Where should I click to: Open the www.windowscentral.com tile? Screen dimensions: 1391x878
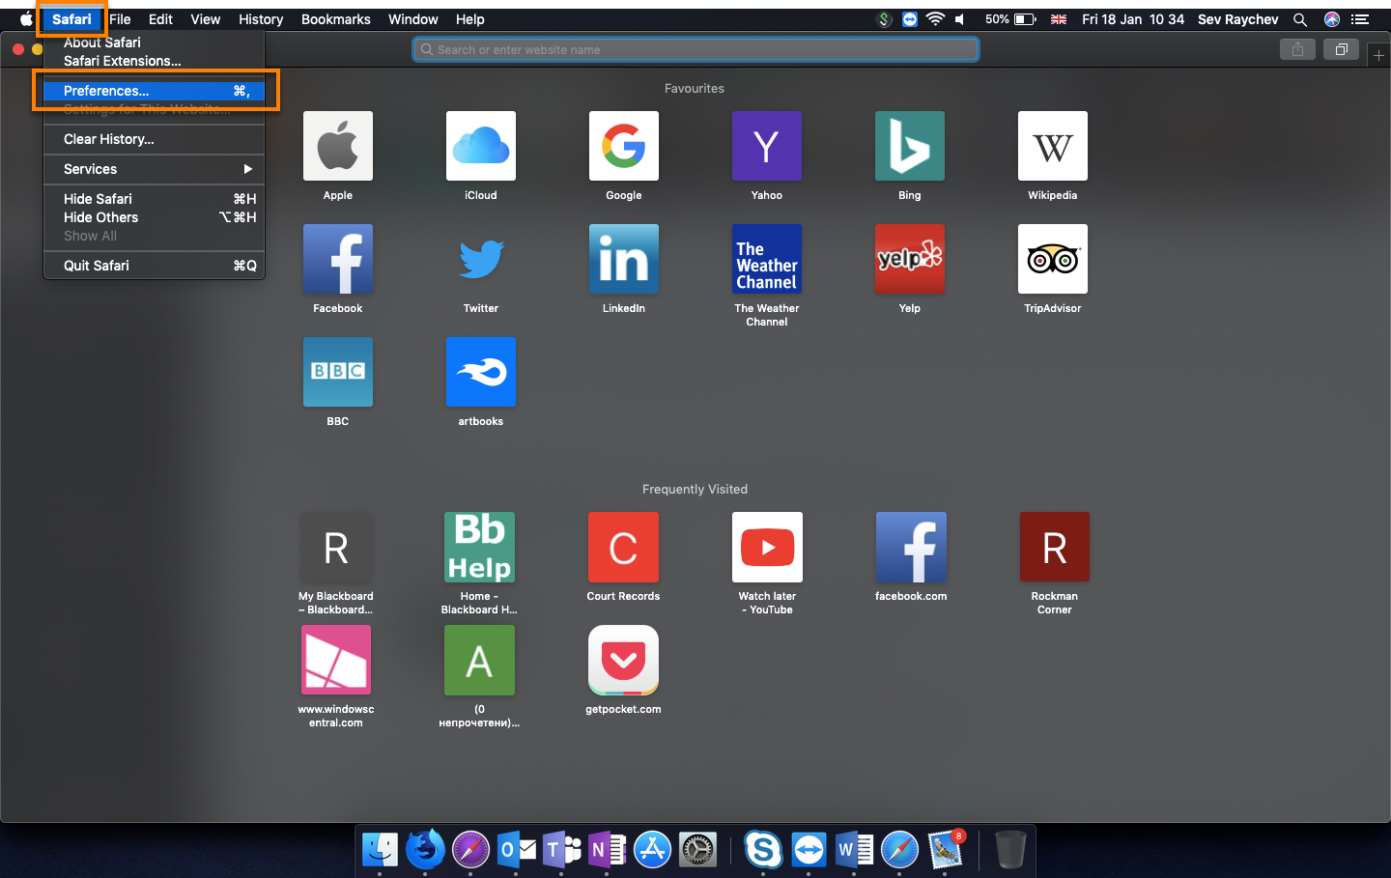[x=336, y=660]
